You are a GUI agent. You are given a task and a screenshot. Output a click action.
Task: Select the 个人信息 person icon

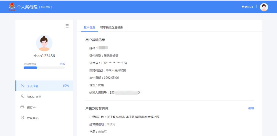(22, 86)
